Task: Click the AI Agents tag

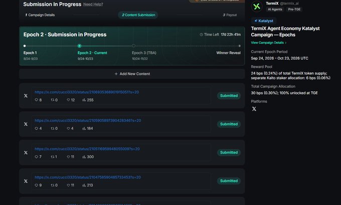Action: point(275,10)
